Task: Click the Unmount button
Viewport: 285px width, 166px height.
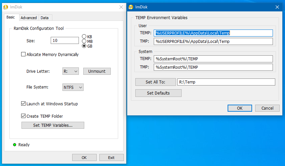Action: [x=97, y=71]
